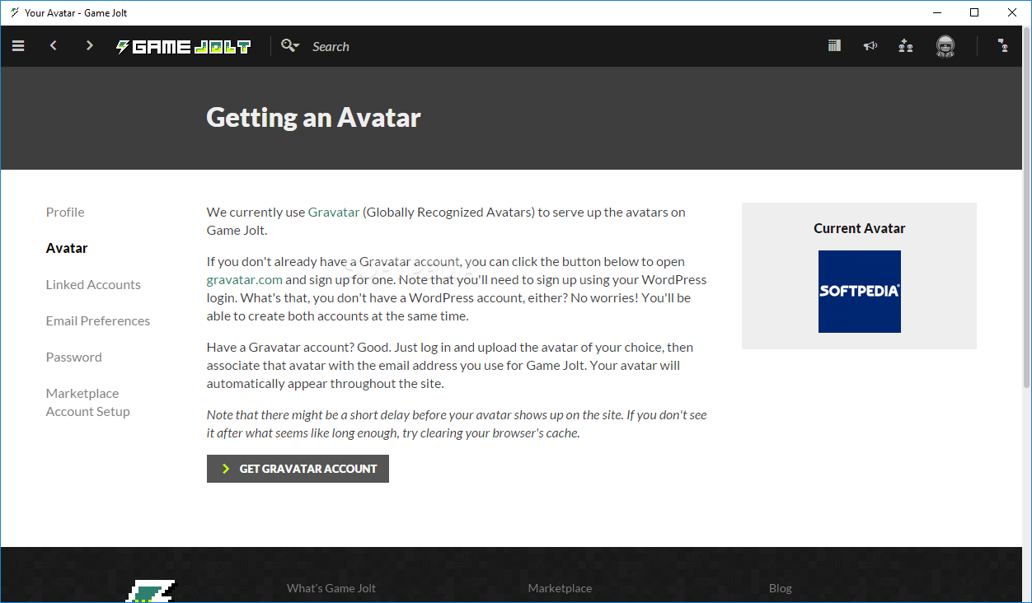Image resolution: width=1032 pixels, height=603 pixels.
Task: Open the friend requests icon
Action: (x=906, y=46)
